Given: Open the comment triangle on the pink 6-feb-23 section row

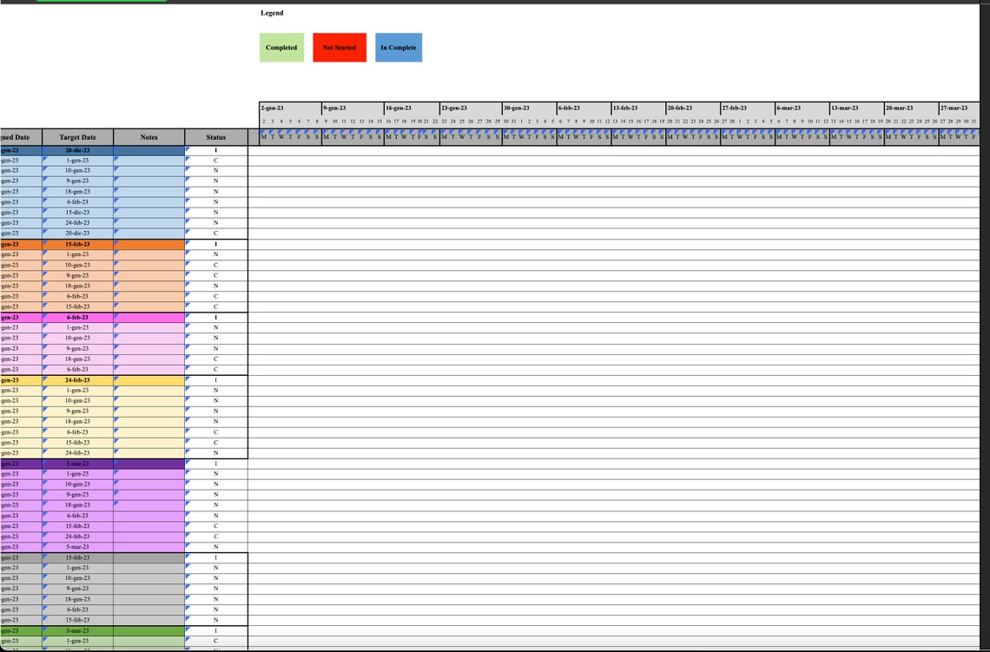Looking at the screenshot, I should pyautogui.click(x=43, y=317).
